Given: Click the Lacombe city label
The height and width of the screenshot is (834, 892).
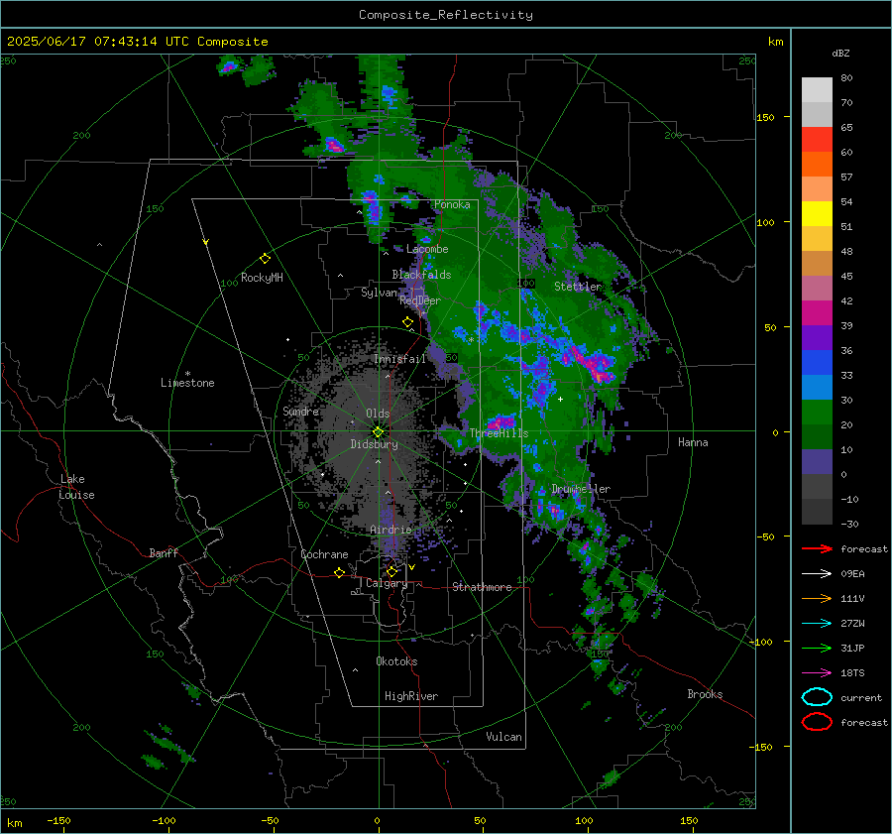Looking at the screenshot, I should point(427,249).
